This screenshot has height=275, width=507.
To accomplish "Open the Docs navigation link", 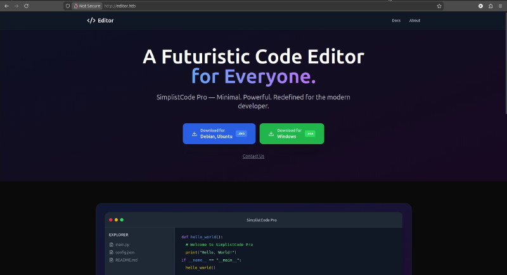I will pyautogui.click(x=396, y=20).
